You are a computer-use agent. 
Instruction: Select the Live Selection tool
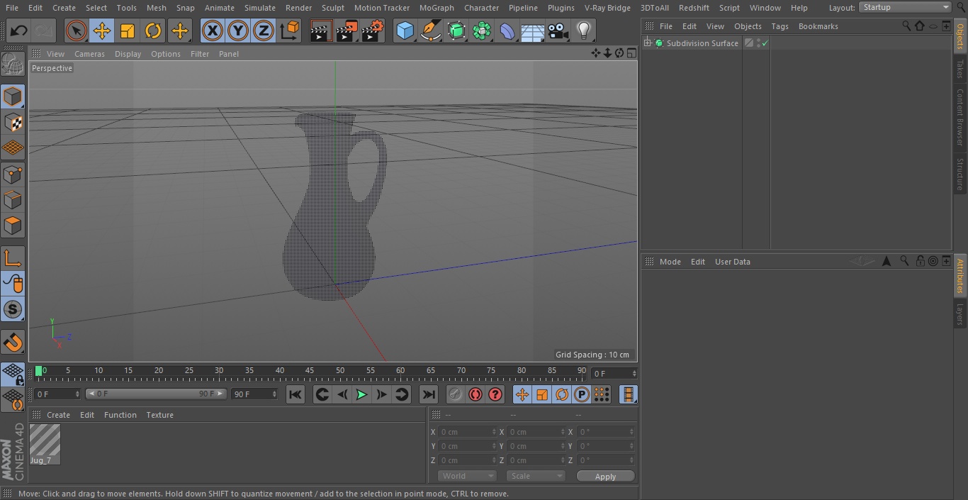(x=77, y=30)
